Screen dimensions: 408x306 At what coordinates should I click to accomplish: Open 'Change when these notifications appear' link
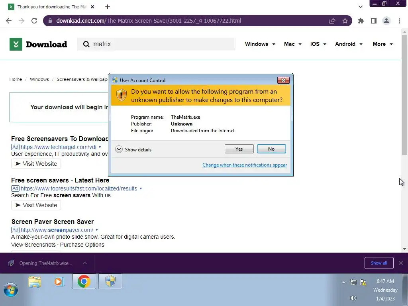pyautogui.click(x=245, y=165)
